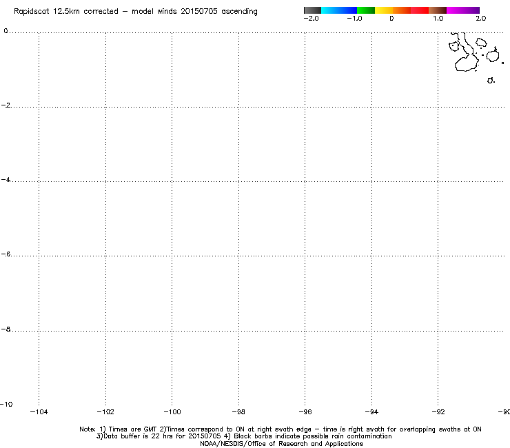Click the small southernmost island outline
510x448 pixels.
[x=491, y=81]
